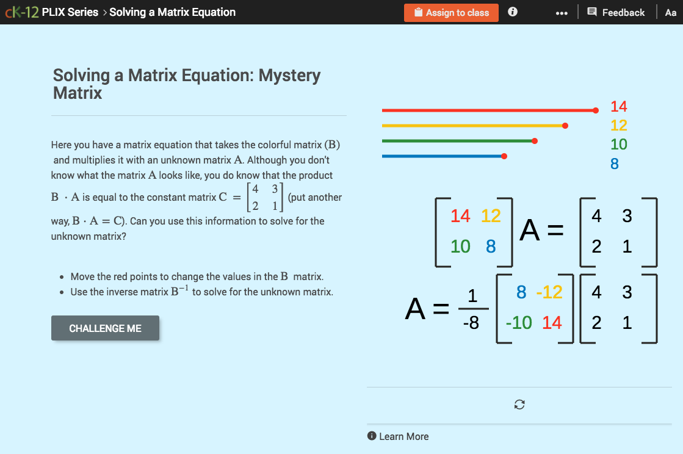Click the yellow line's point showing 12

pyautogui.click(x=565, y=125)
